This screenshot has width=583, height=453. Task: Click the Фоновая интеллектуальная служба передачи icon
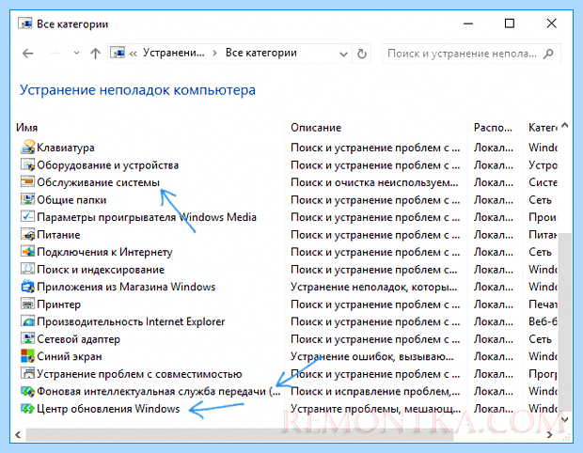28,391
